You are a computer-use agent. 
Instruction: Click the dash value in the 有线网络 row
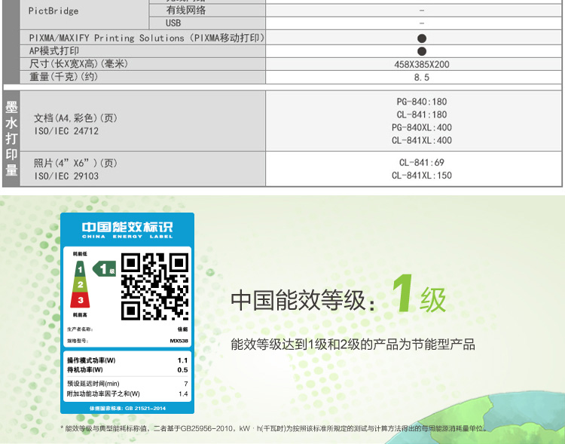click(422, 11)
